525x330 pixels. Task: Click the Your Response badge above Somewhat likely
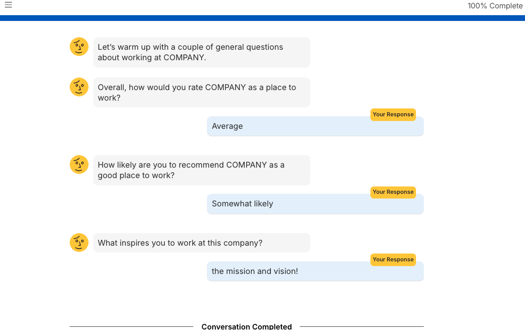pyautogui.click(x=393, y=192)
